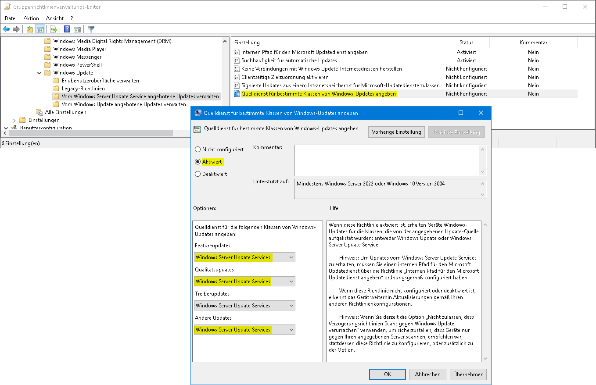The image size is (596, 385).
Task: Click the Vorherige Einstellung button
Action: 396,132
